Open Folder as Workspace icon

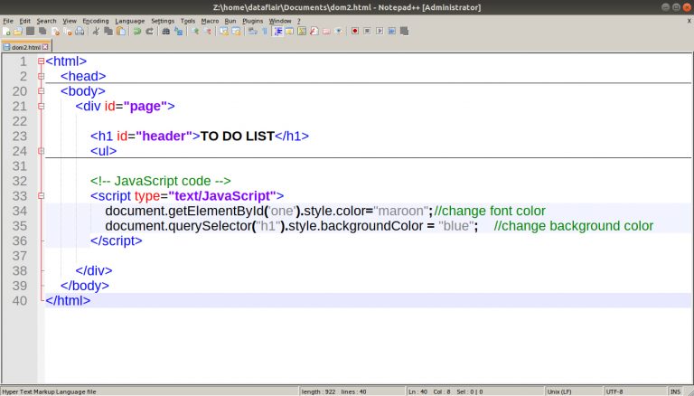tap(326, 31)
